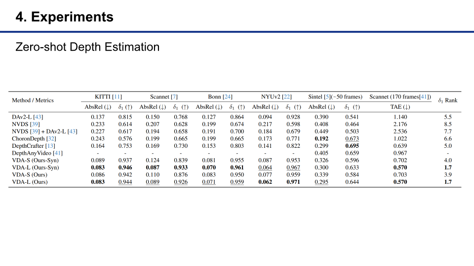The height and width of the screenshot is (266, 474).
Task: Select bold NYUv2 δ1 0.971
Action: pos(293,182)
